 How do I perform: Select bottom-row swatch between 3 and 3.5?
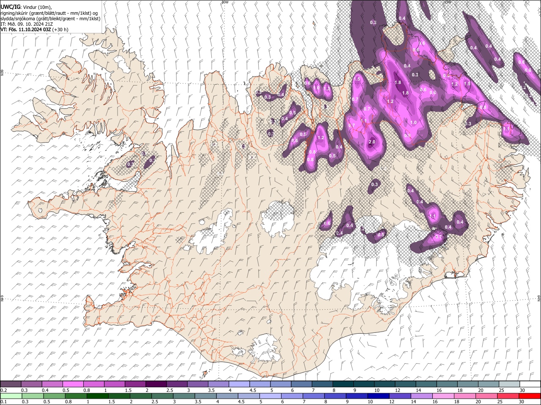[x=184, y=396]
